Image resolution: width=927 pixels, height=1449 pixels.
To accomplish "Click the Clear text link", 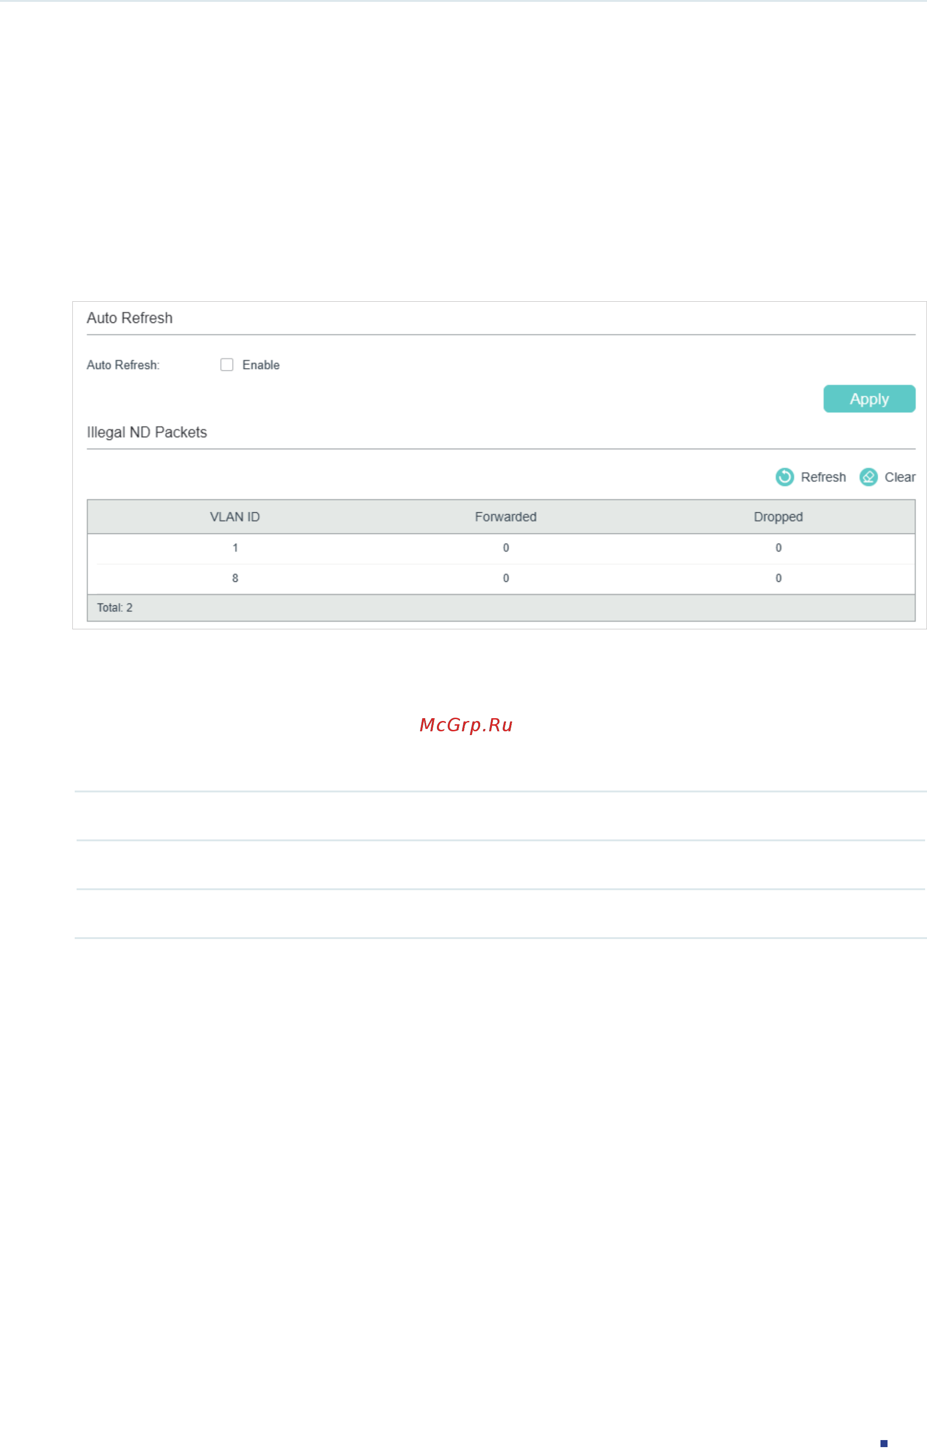I will click(x=900, y=477).
